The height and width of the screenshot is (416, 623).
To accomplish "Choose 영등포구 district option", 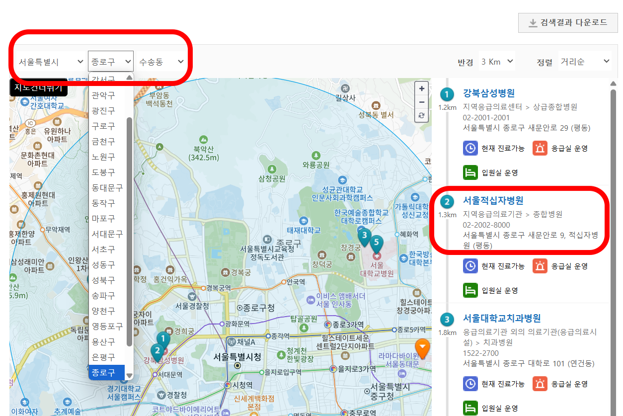I will 107,326.
